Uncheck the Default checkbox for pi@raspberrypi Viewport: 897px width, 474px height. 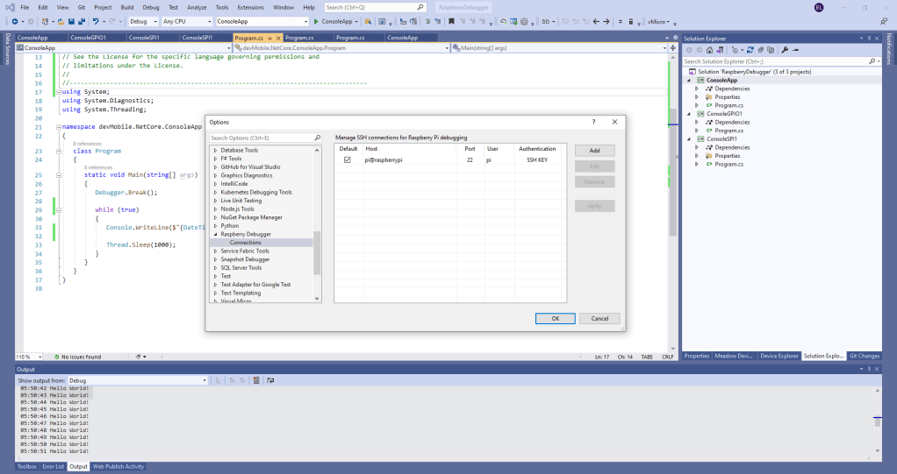pos(348,159)
